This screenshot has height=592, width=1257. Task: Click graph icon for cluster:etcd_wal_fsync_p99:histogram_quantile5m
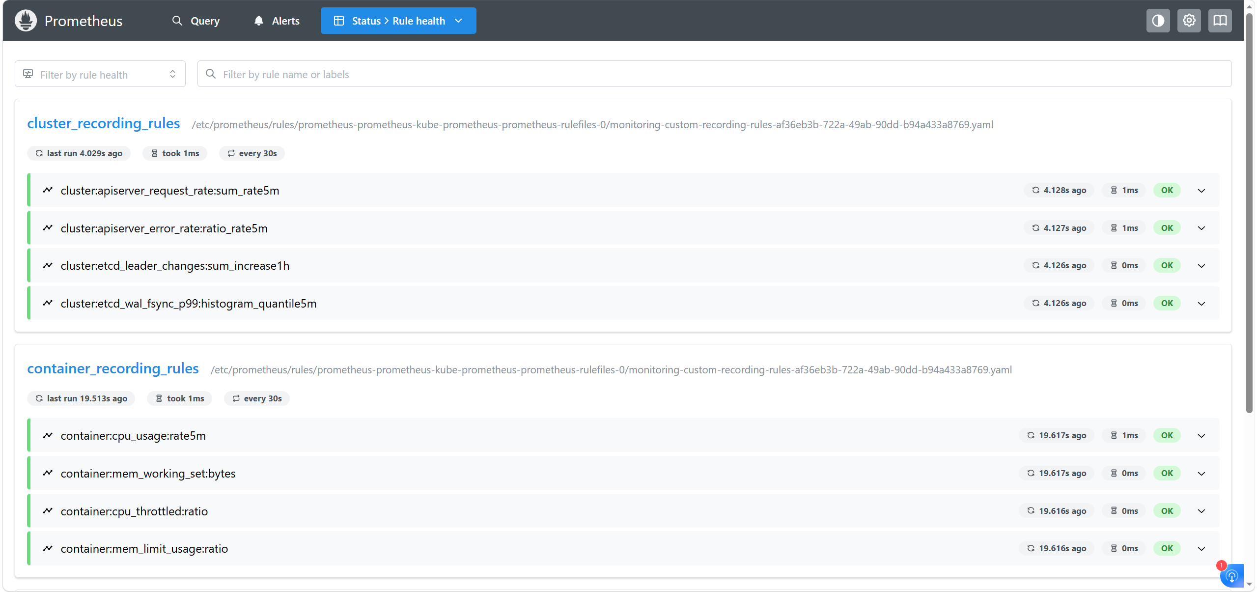click(x=48, y=303)
